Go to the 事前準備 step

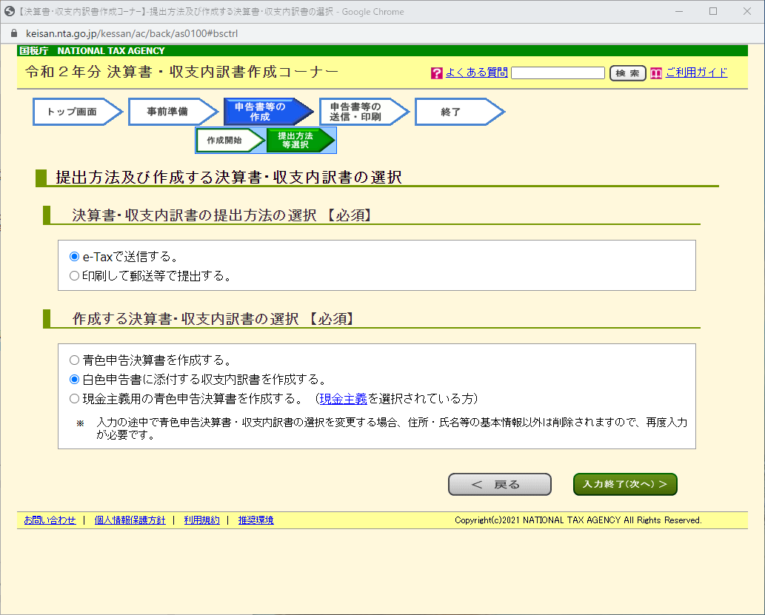[x=173, y=112]
